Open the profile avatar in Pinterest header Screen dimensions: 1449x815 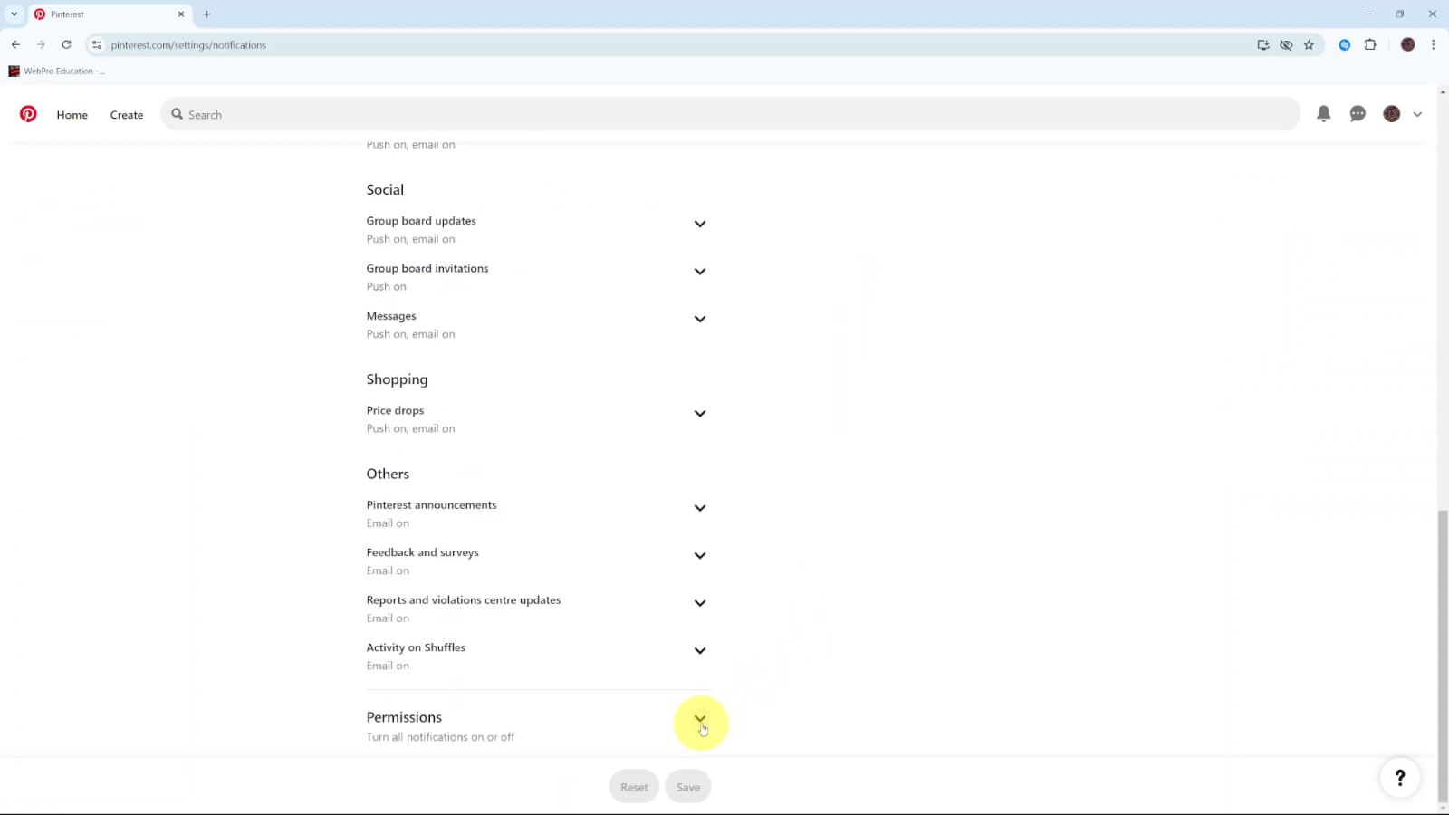(1392, 114)
